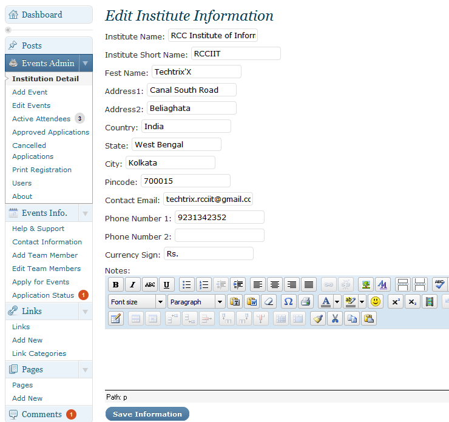Collapse the Events Admin menu arrow
Viewport: 449px width, 422px height.
86,63
